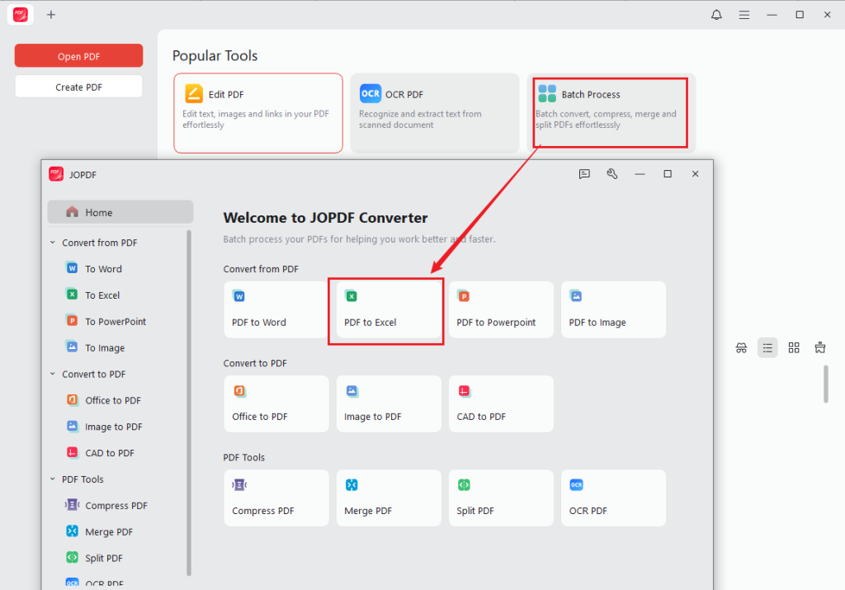Open wrench settings icon in JOPDF window
Screen dimensions: 845x590
pyautogui.click(x=611, y=173)
